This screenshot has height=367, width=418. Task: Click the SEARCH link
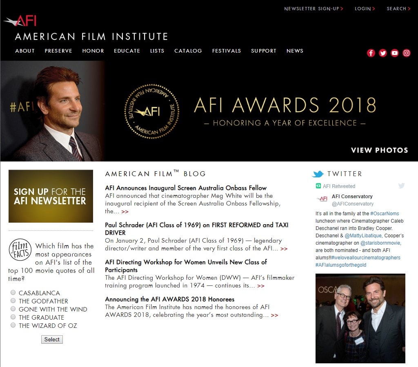[398, 9]
